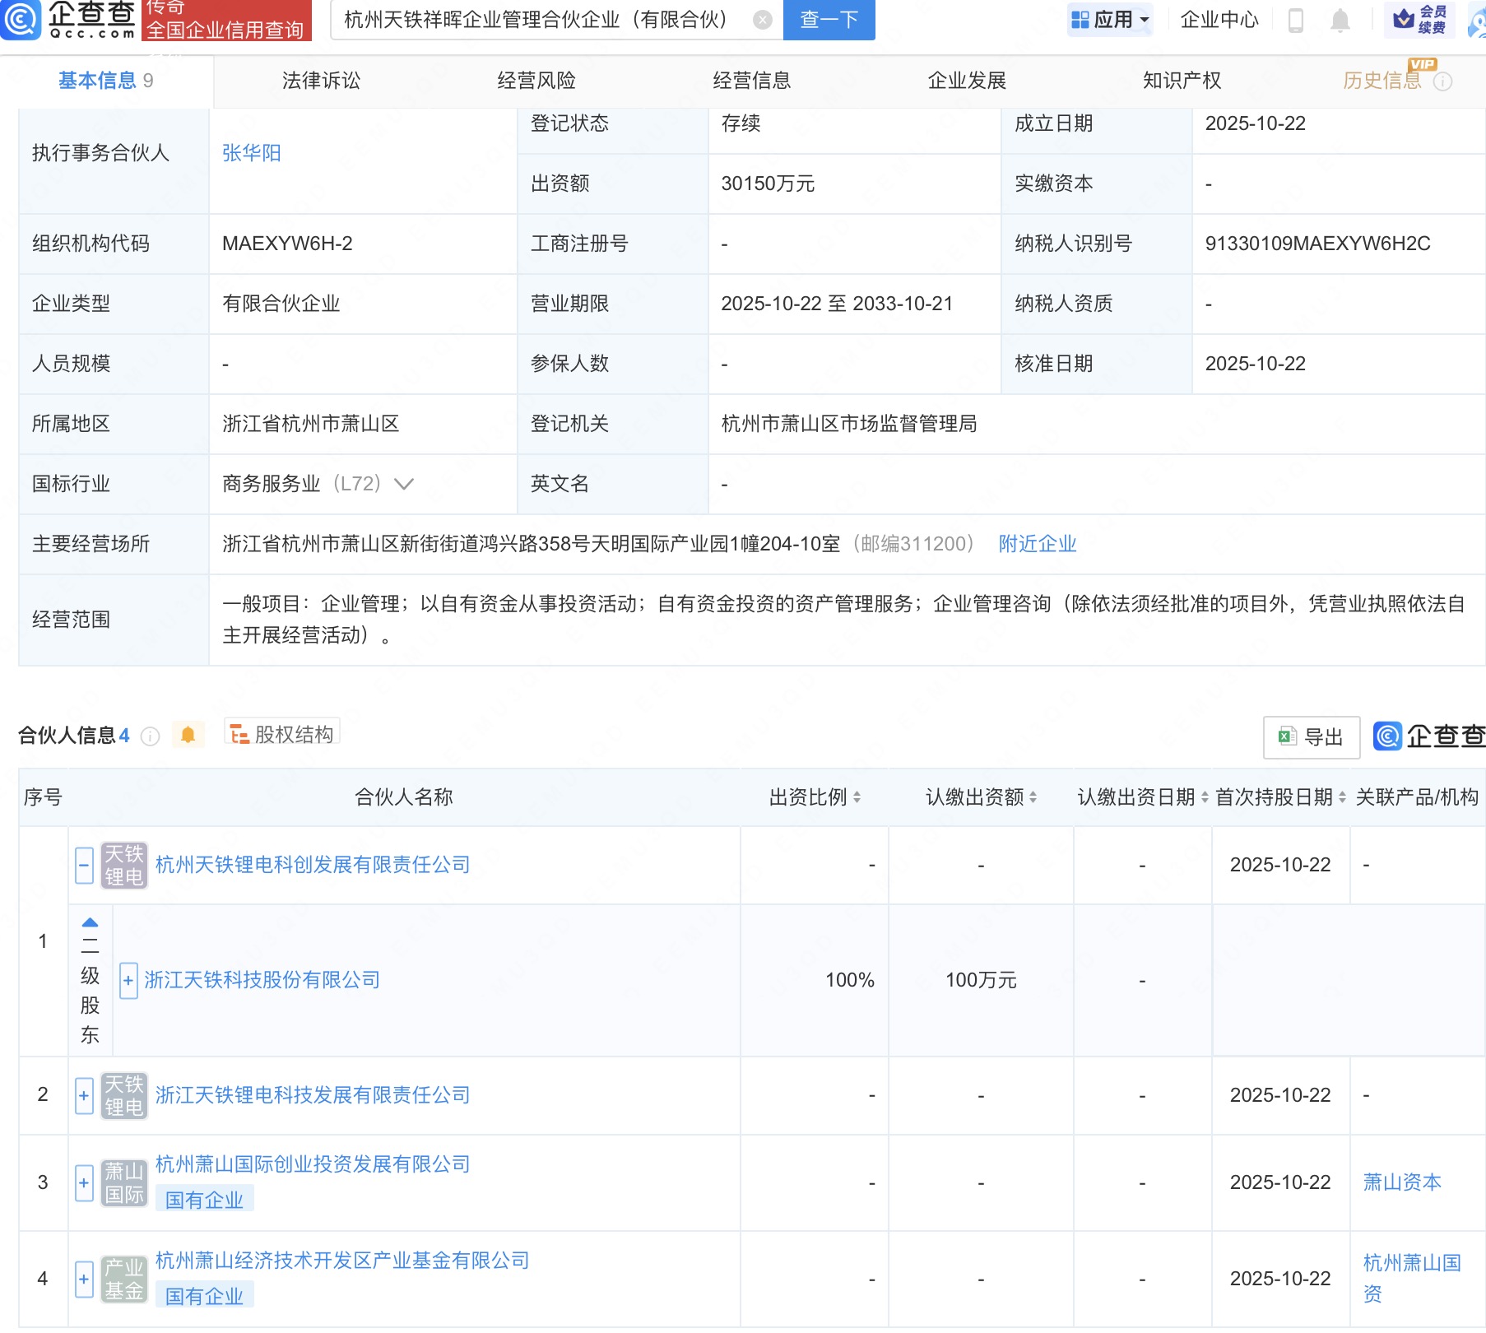
Task: Open the 附近企业 nearby companies link
Action: [1037, 544]
